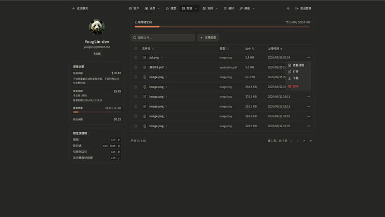This screenshot has height=217, width=385.
Task: Open more-actions ellipsis for the 292.3 KB file
Action: 308,107
